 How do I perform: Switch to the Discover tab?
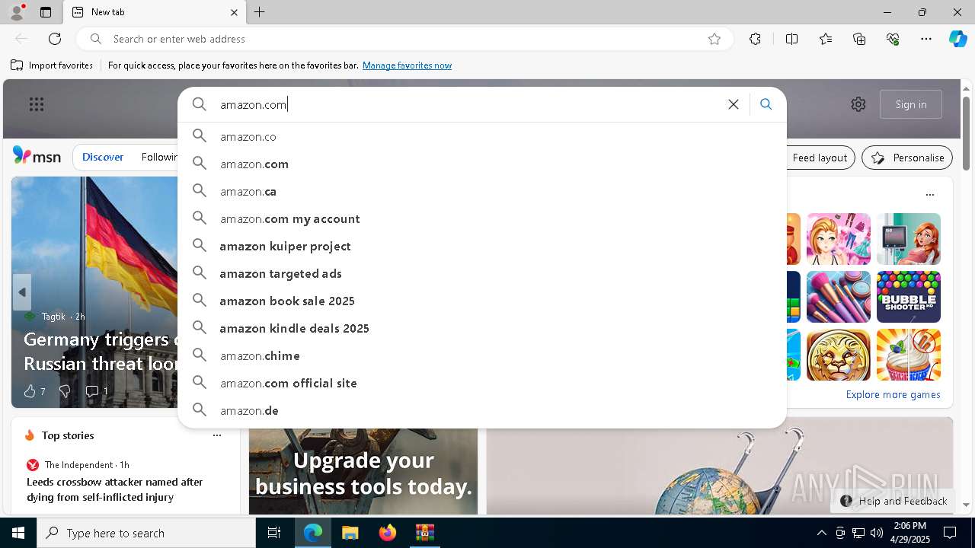click(103, 157)
